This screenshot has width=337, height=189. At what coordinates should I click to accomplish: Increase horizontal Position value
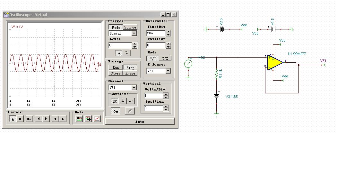click(x=168, y=44)
